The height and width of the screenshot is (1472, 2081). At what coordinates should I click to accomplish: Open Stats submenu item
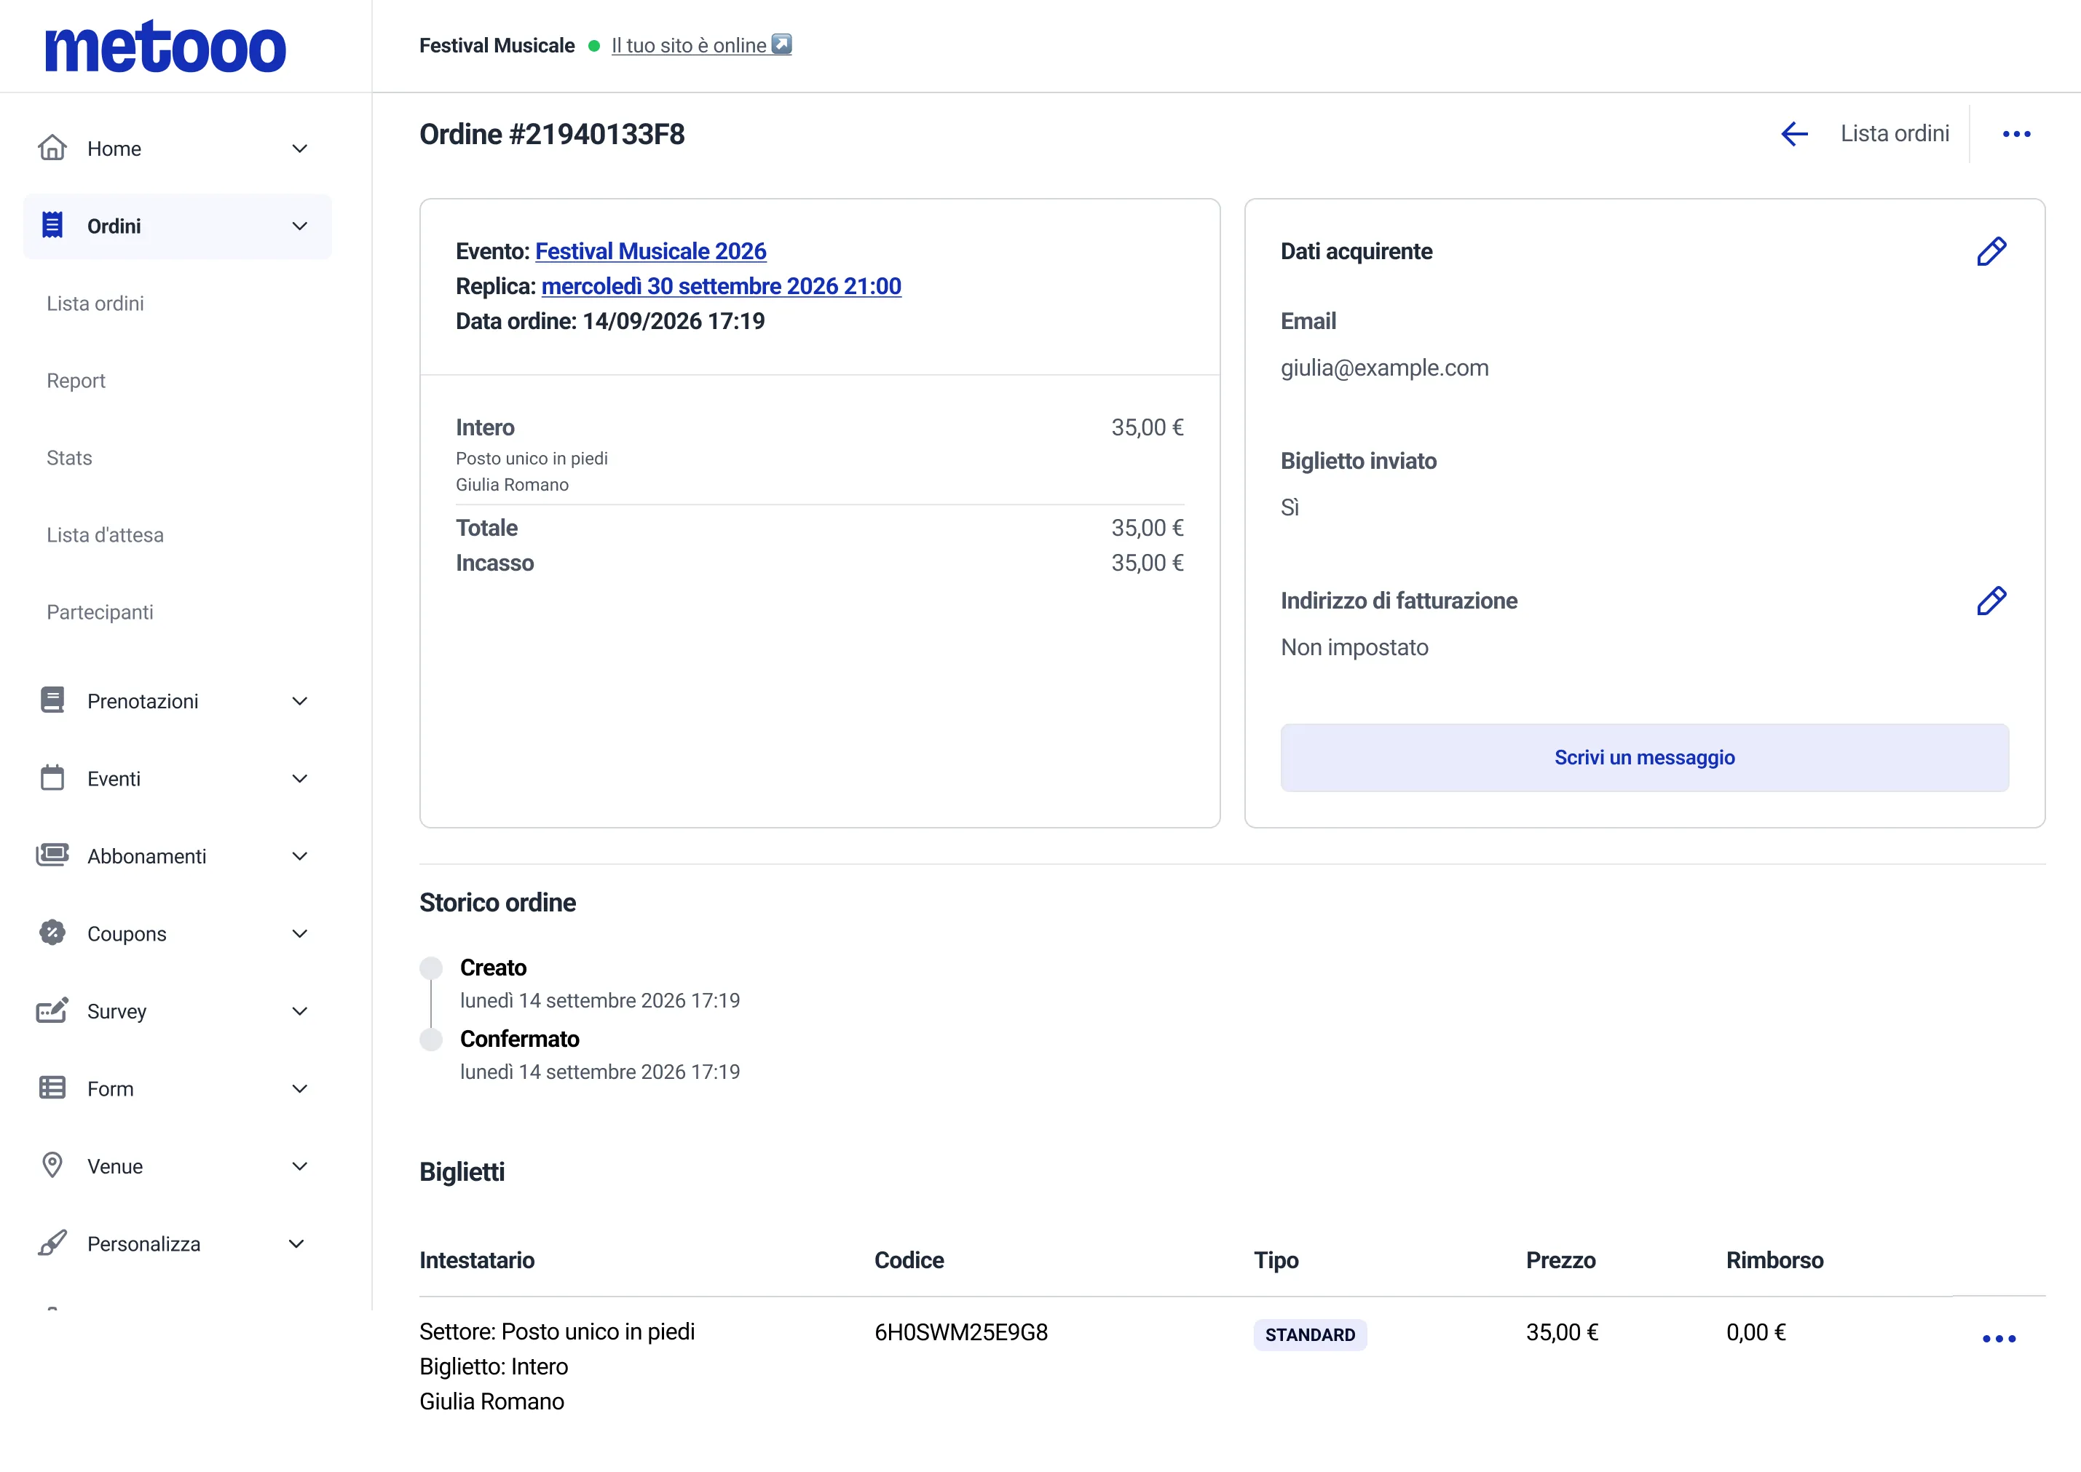tap(69, 458)
